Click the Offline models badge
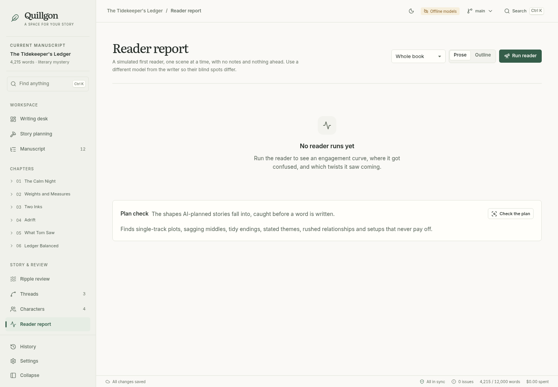 click(x=440, y=11)
